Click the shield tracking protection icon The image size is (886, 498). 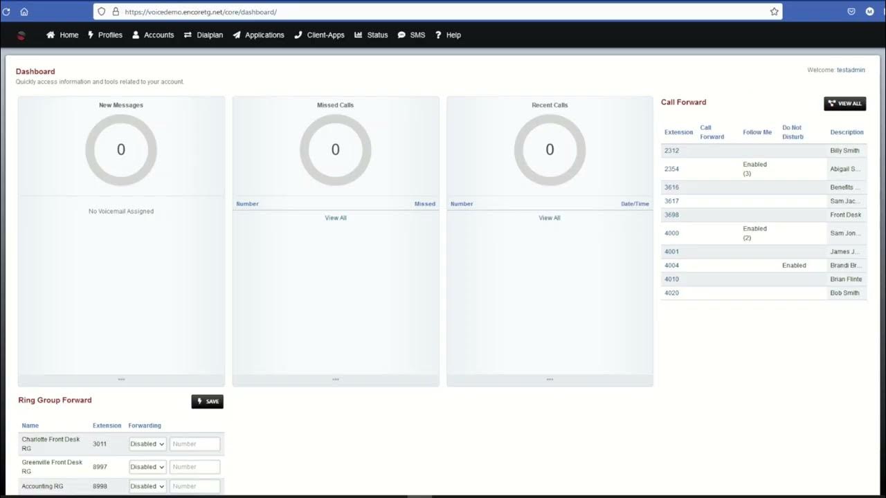(x=102, y=12)
